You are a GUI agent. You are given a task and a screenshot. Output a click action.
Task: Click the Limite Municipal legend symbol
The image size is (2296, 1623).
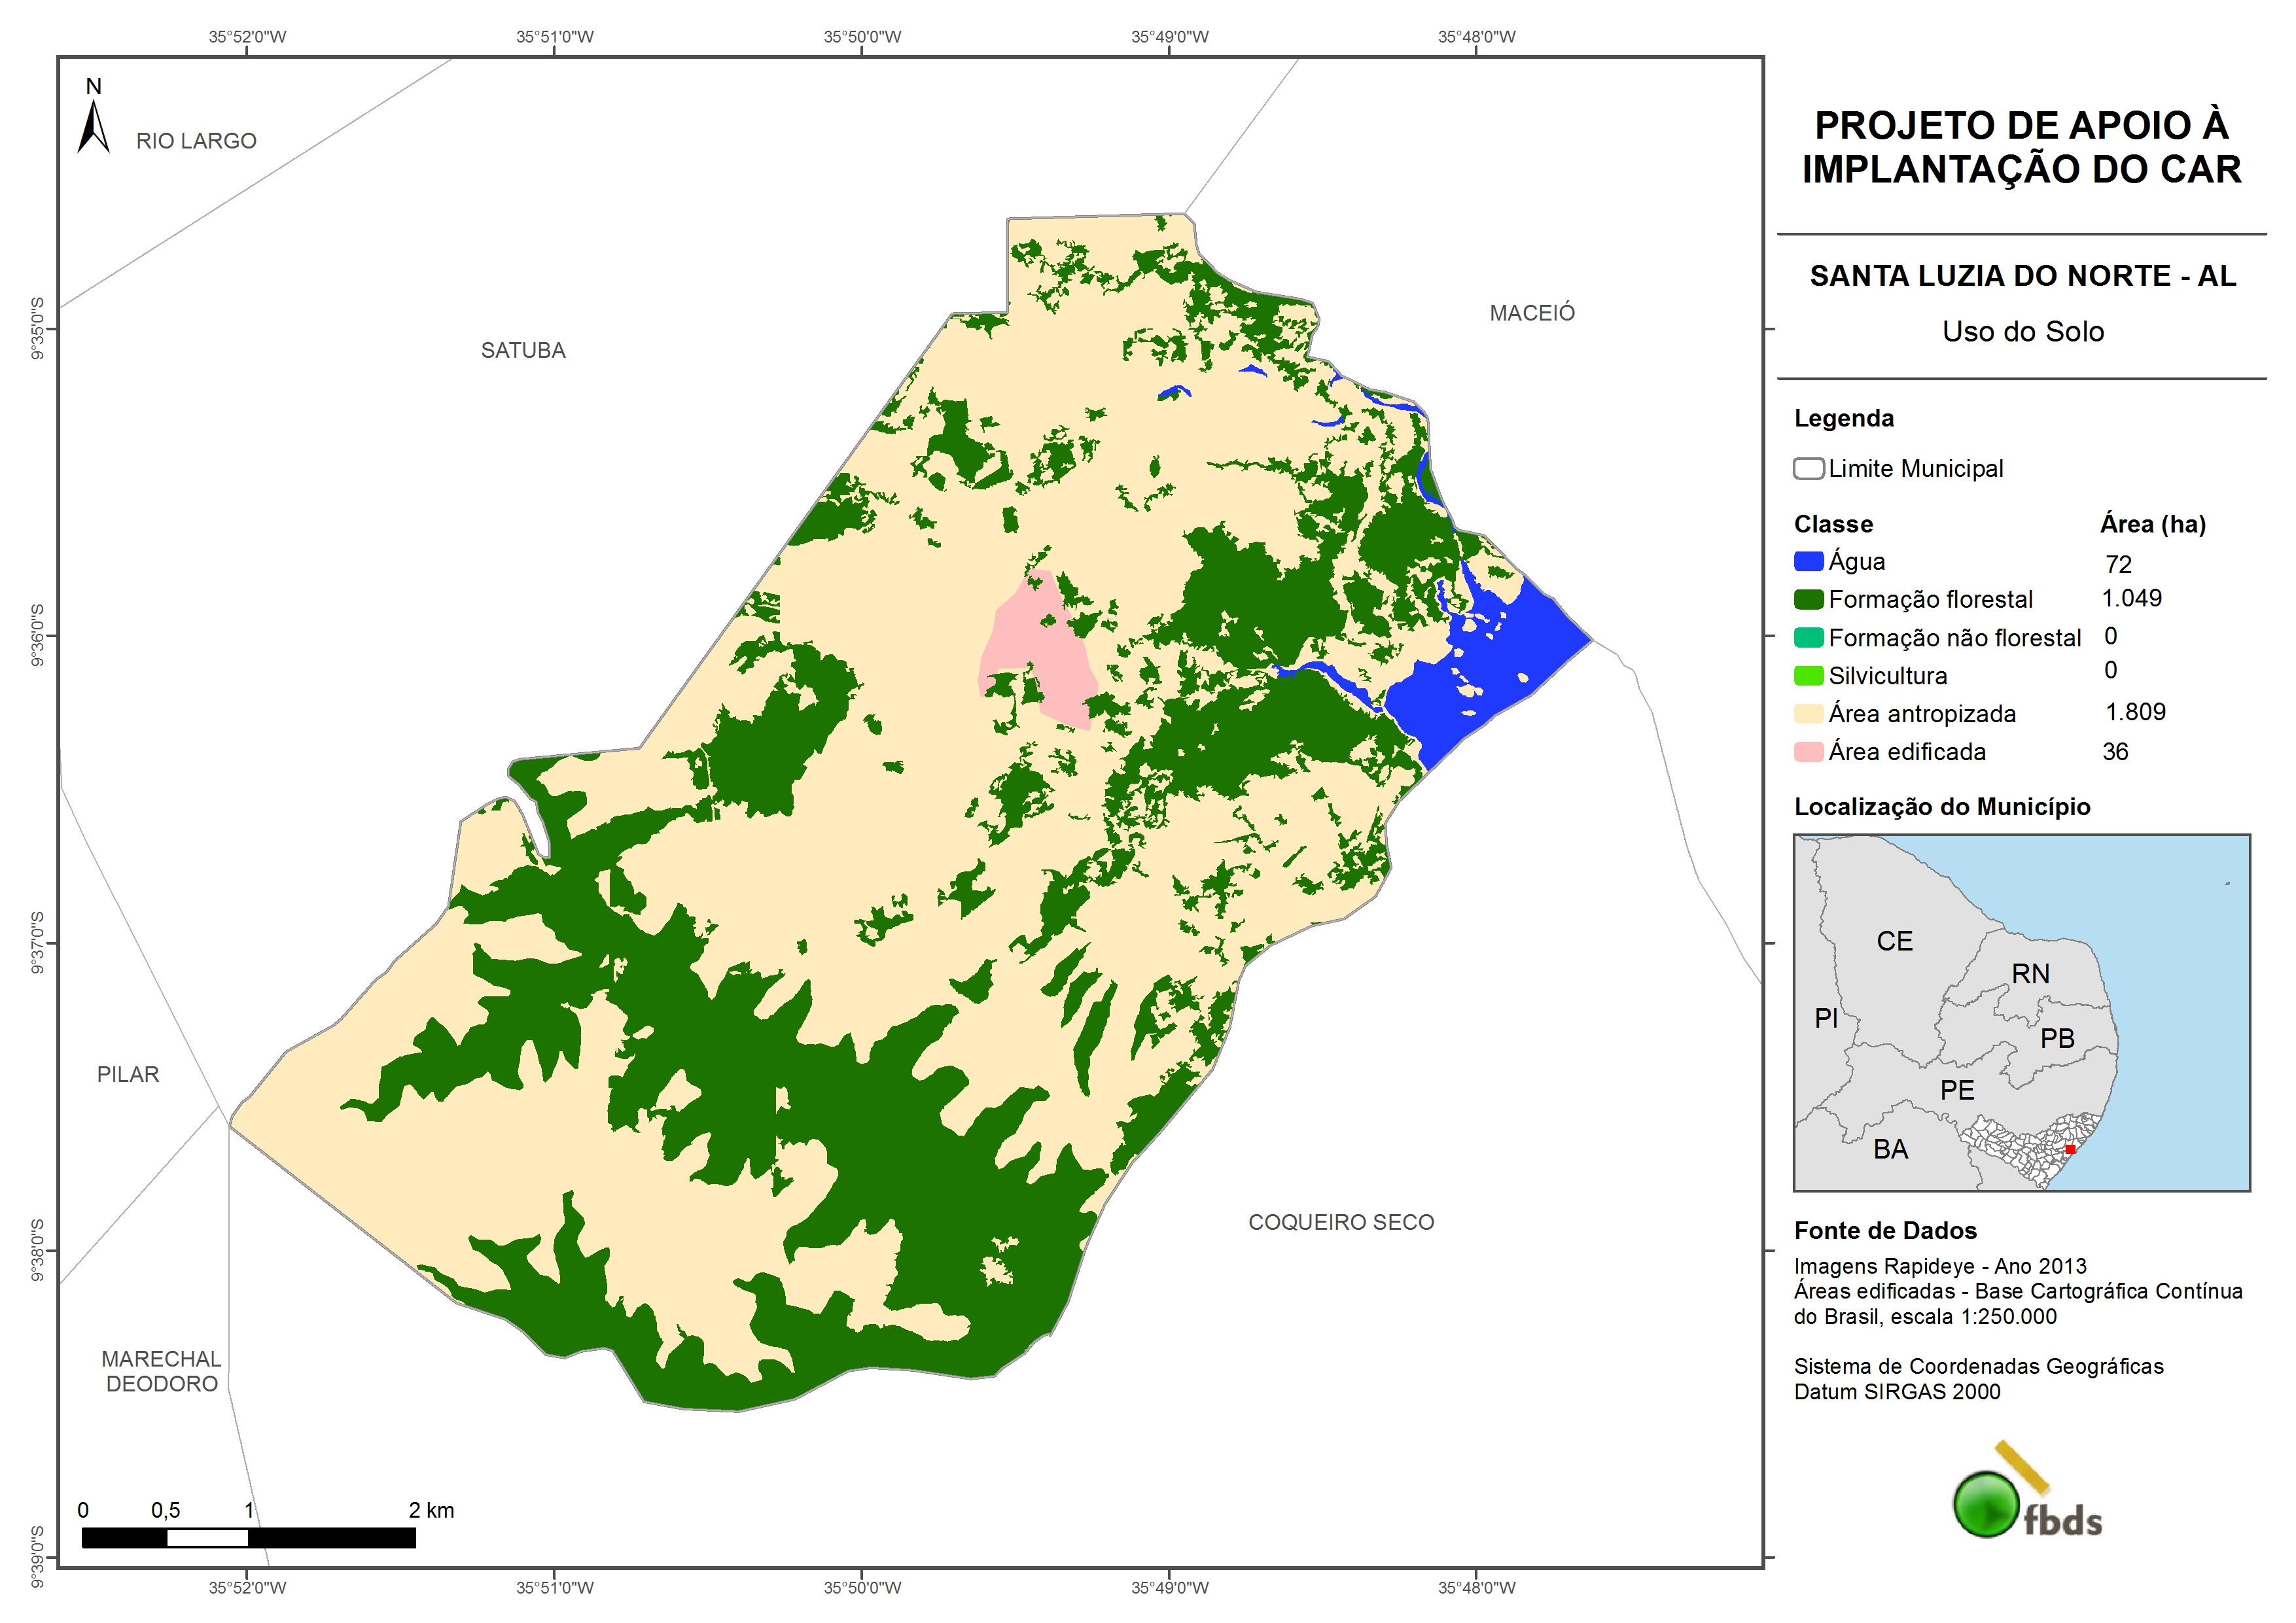click(1808, 469)
